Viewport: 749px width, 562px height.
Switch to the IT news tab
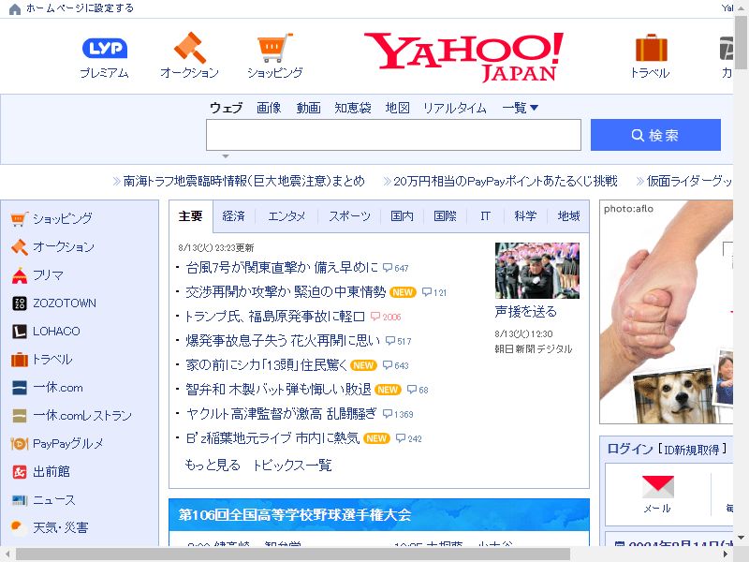coord(485,216)
